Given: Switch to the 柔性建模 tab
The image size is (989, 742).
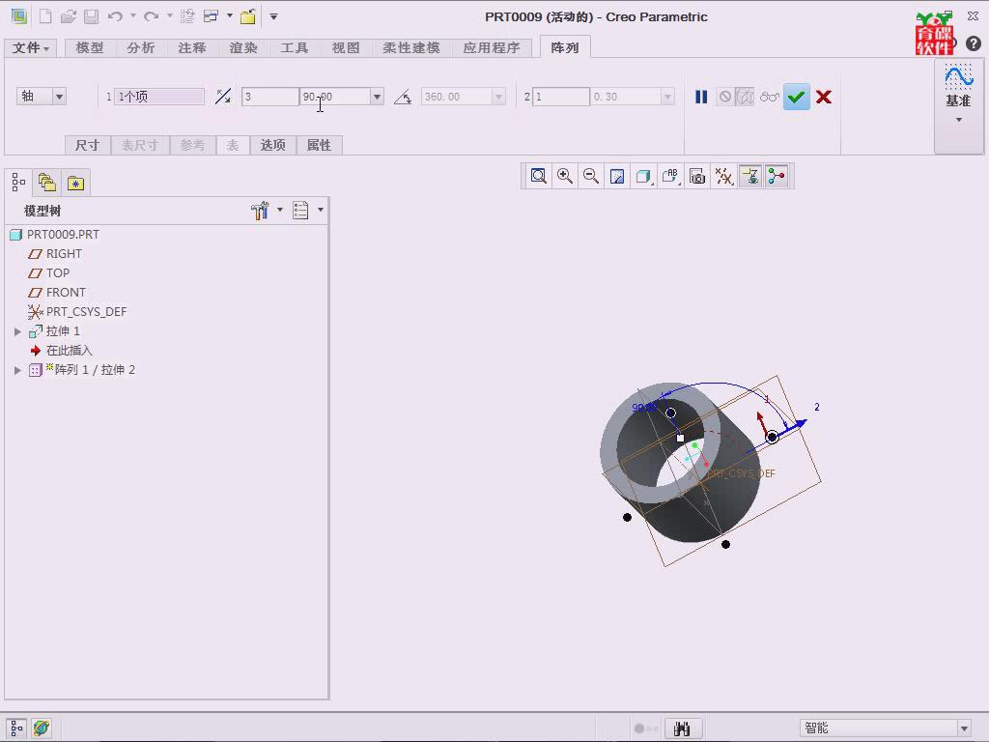Looking at the screenshot, I should [x=411, y=48].
